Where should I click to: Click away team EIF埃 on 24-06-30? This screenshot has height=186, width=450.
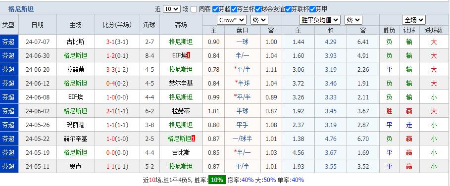point(179,55)
